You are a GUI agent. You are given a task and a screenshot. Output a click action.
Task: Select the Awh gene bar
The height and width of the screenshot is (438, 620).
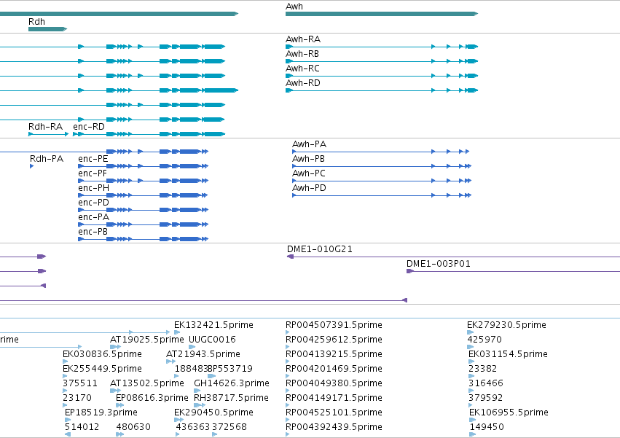click(382, 14)
